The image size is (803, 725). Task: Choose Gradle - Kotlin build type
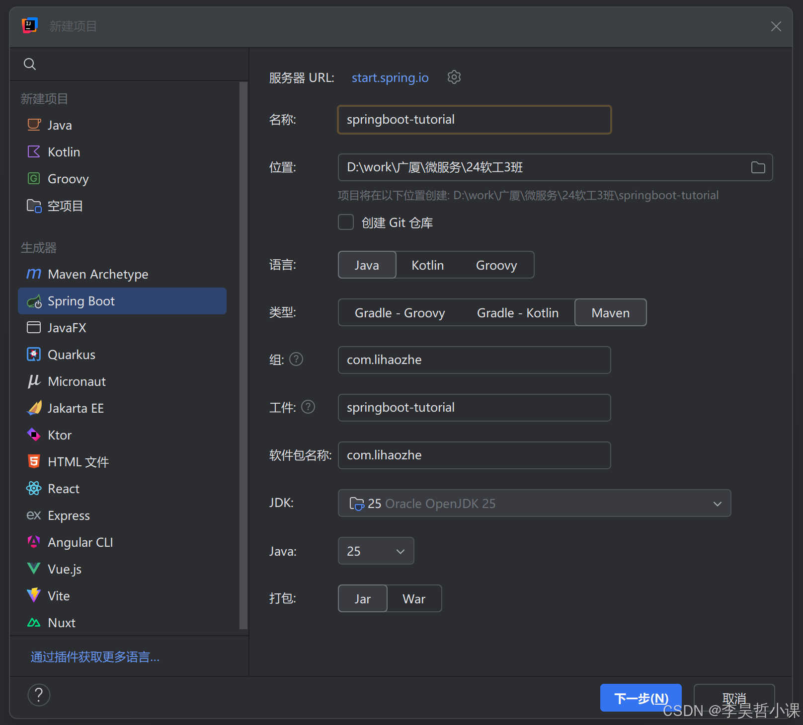tap(518, 312)
